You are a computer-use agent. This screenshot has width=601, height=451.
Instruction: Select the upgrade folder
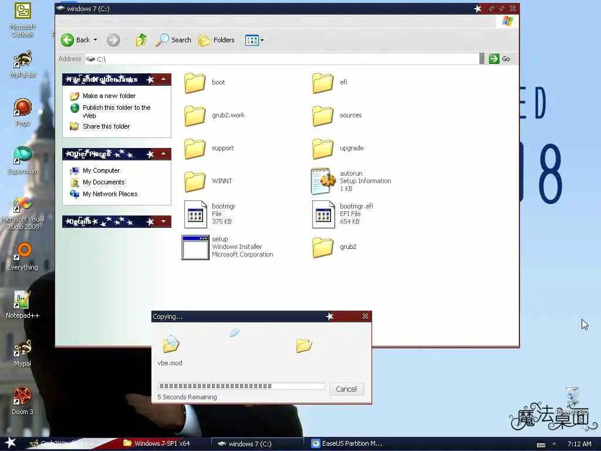[x=337, y=149]
